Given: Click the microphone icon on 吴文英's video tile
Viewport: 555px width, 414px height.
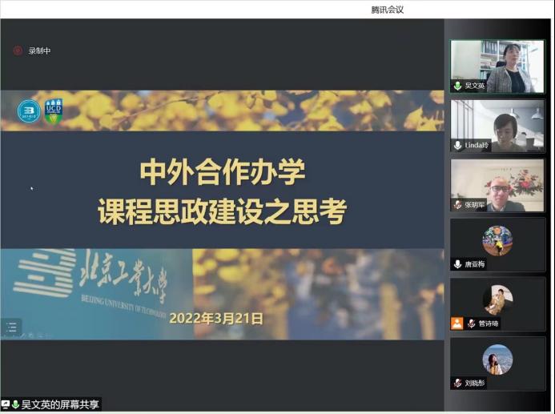Looking at the screenshot, I should [457, 85].
